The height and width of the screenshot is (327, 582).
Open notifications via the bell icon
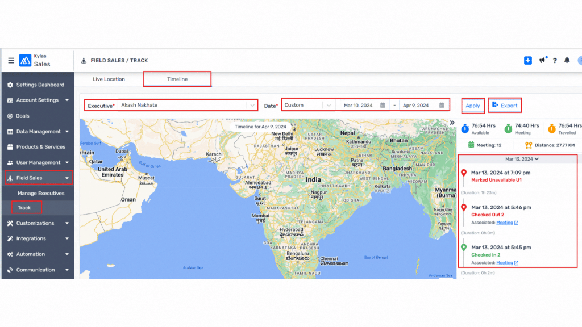tap(567, 60)
